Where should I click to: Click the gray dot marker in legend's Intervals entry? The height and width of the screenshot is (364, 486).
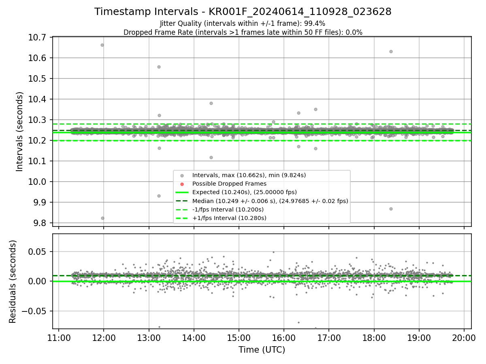(x=182, y=176)
